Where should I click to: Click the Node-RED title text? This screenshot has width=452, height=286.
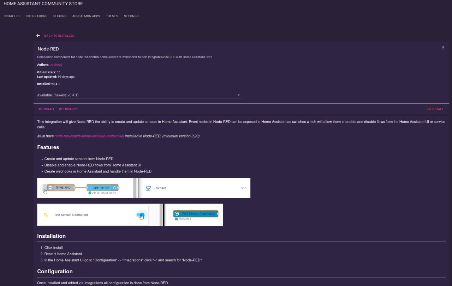pos(48,49)
